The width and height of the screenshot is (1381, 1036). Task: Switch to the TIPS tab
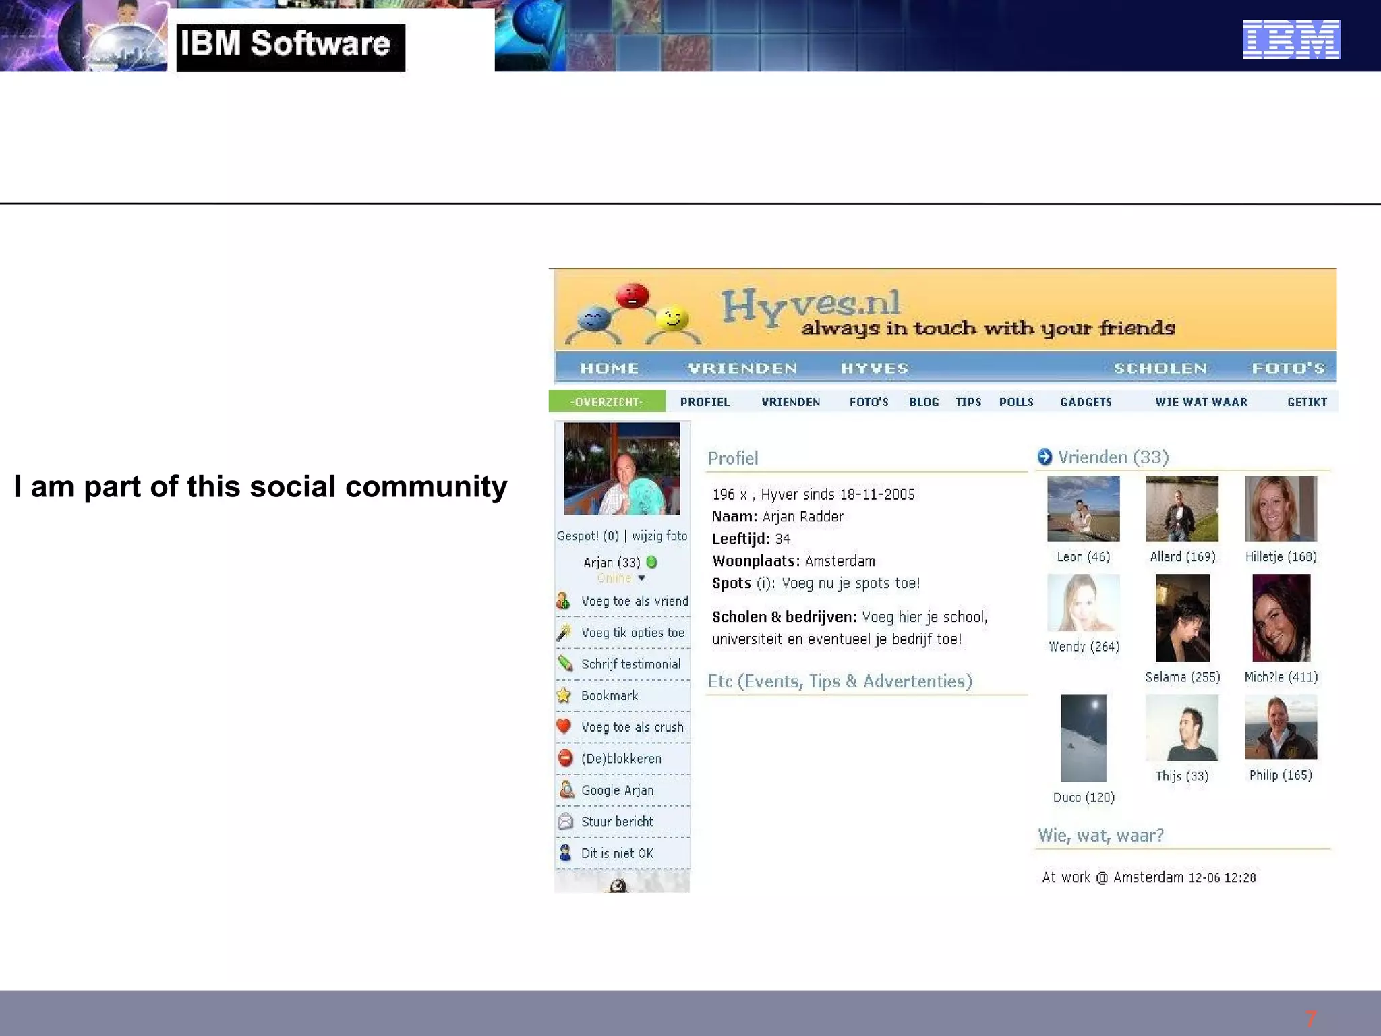click(968, 402)
